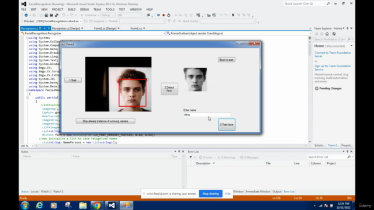Image resolution: width=374 pixels, height=210 pixels.
Task: Click the Quick Launch search box
Action: coord(306,4)
